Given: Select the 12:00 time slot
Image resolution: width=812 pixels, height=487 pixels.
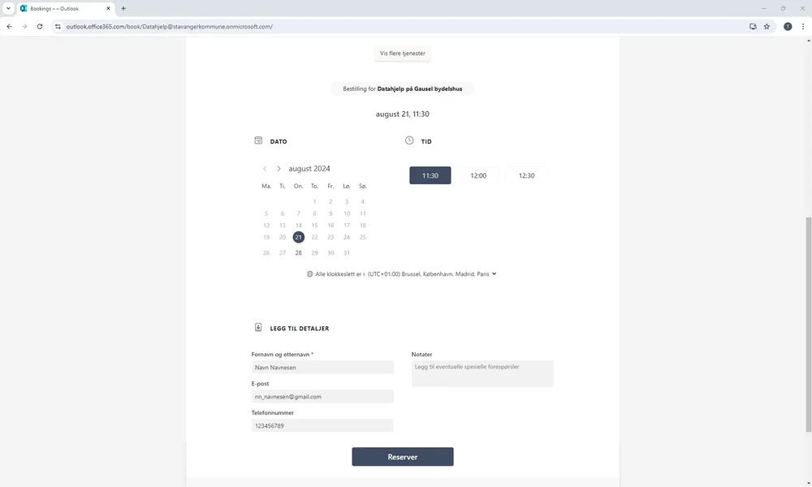Looking at the screenshot, I should click(x=478, y=175).
